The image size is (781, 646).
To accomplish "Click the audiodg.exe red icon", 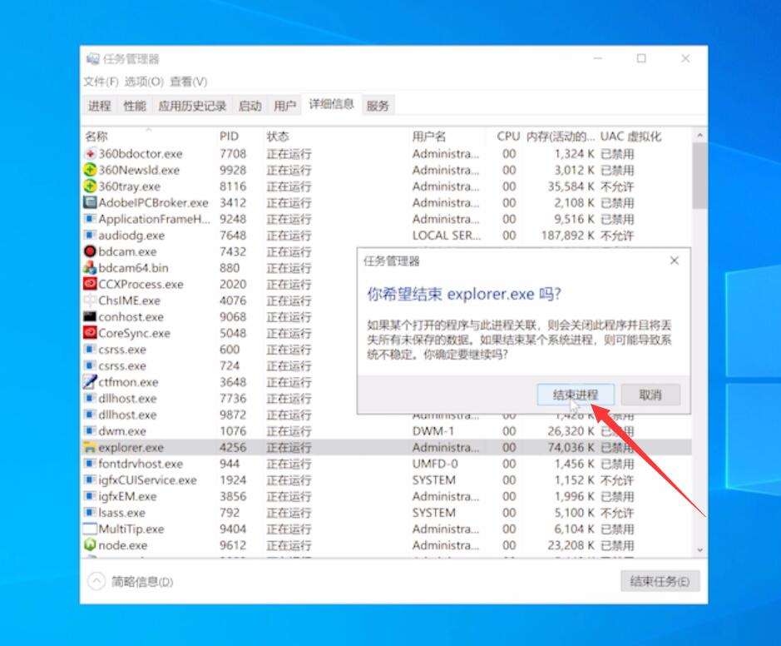I will 89,235.
